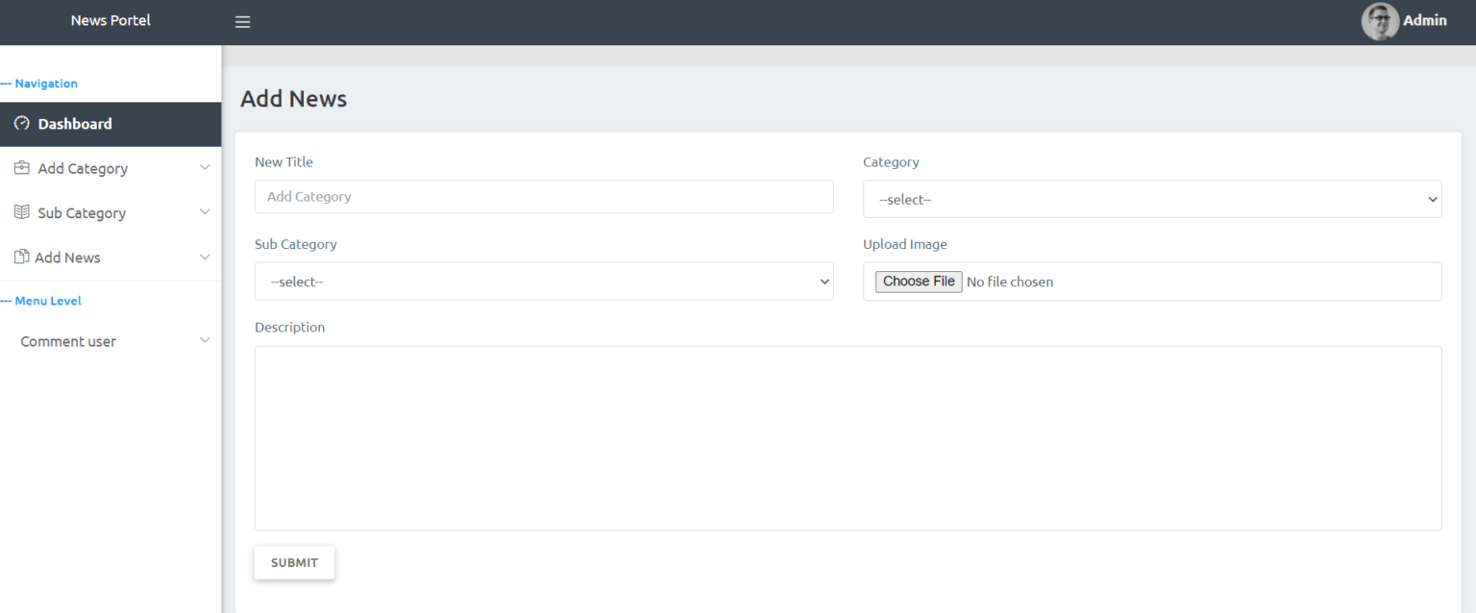Screen dimensions: 1476x613
Task: Click inside the New Title field
Action: [x=543, y=196]
